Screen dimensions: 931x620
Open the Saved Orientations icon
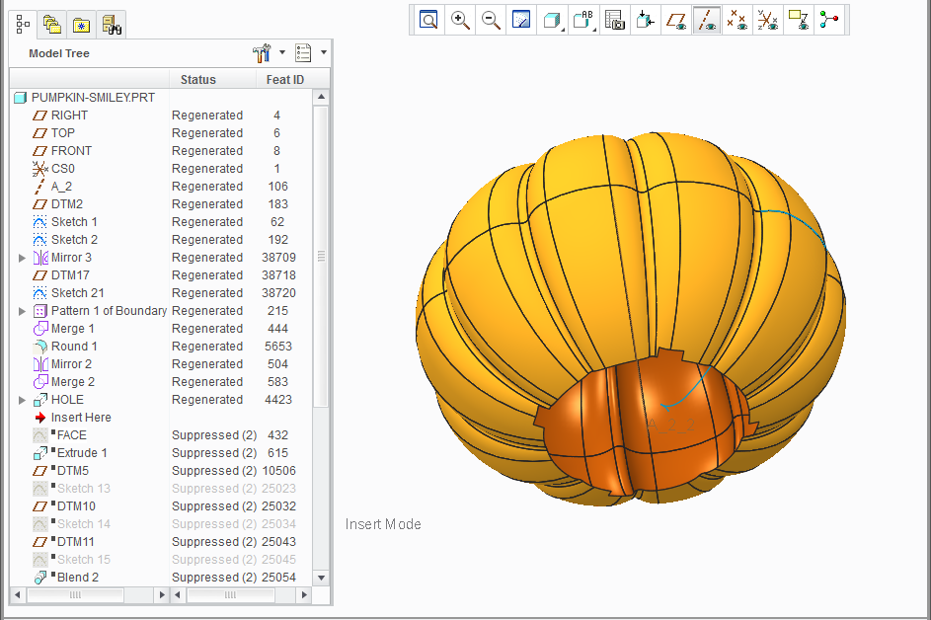coord(583,20)
